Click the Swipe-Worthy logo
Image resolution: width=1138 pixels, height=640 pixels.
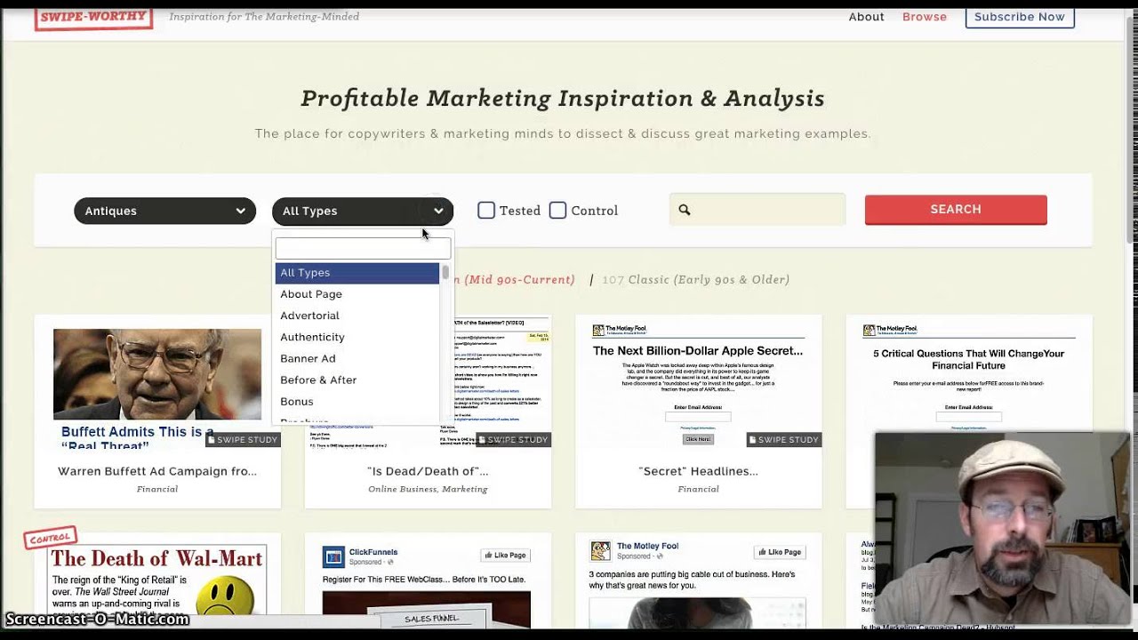pyautogui.click(x=93, y=19)
